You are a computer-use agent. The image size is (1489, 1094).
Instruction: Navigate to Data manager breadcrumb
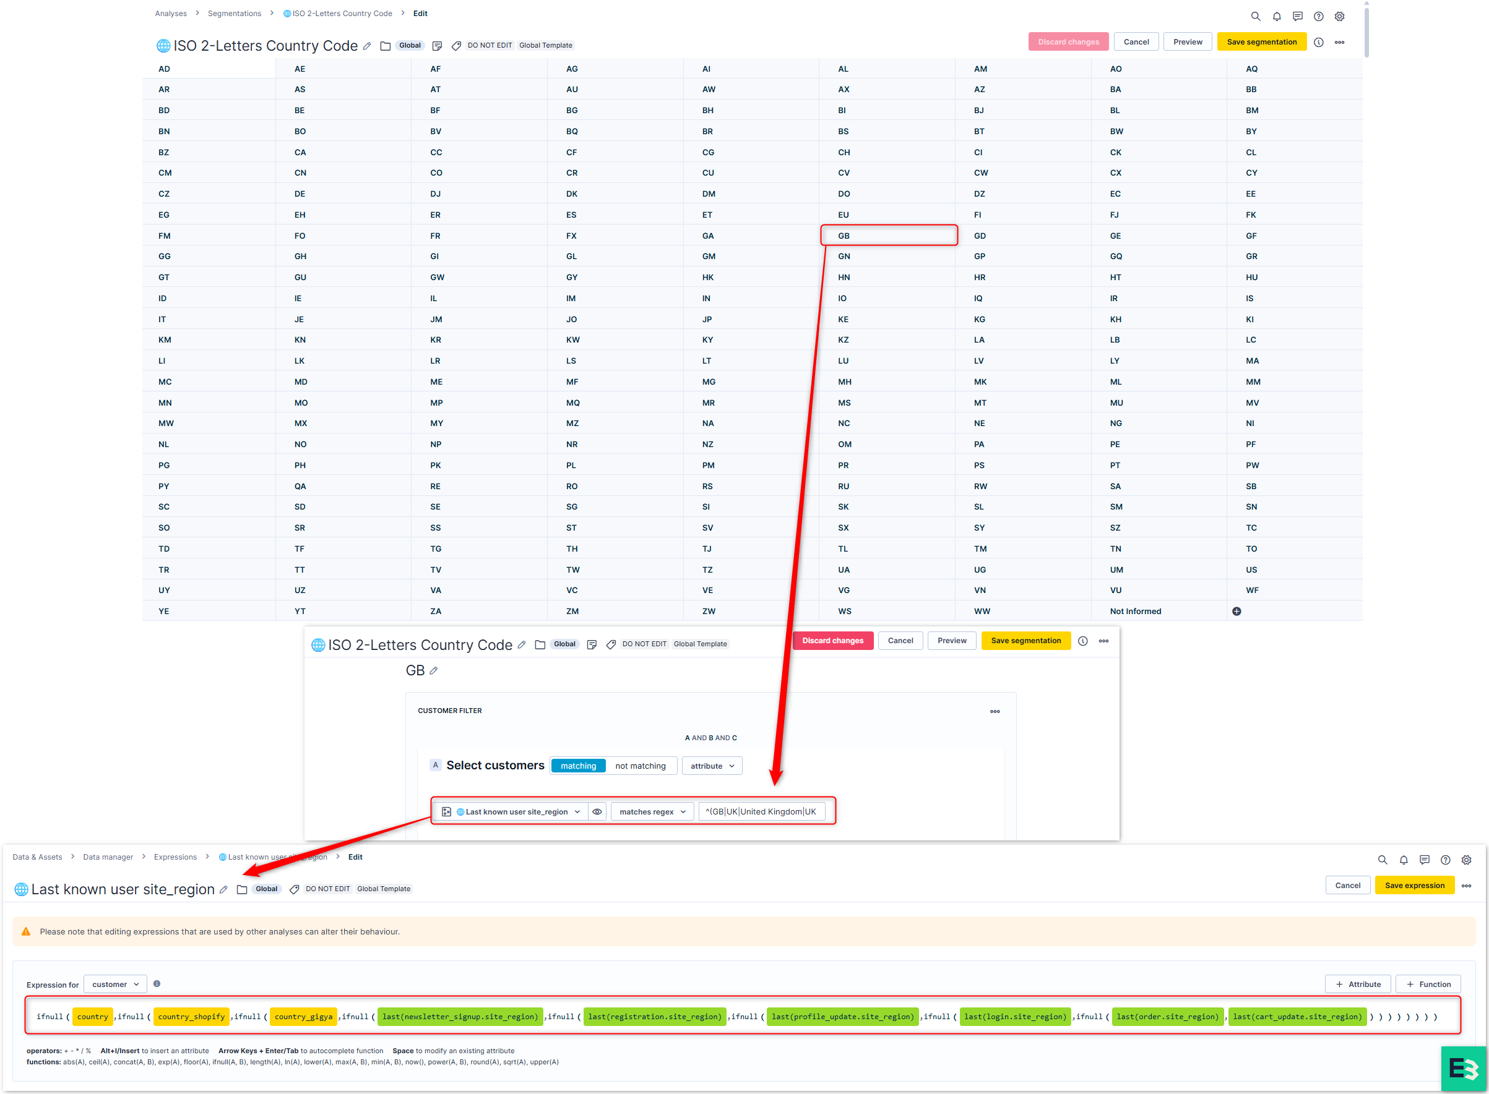107,857
